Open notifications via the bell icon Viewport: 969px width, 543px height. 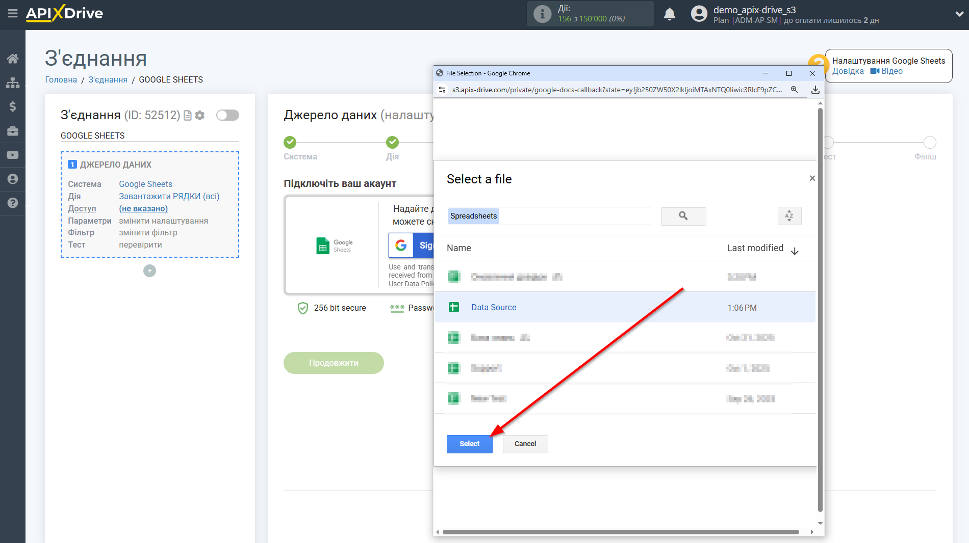tap(670, 14)
